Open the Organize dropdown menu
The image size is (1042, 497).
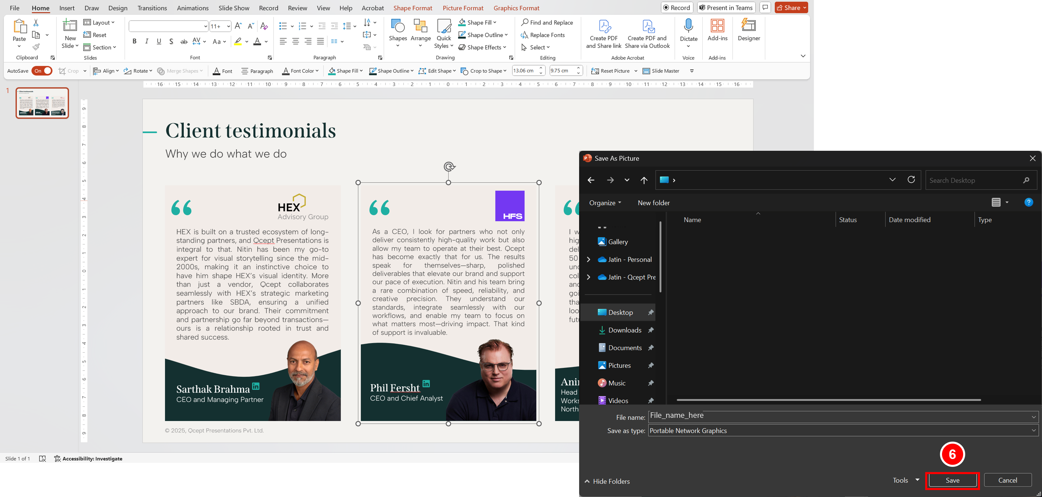tap(605, 203)
